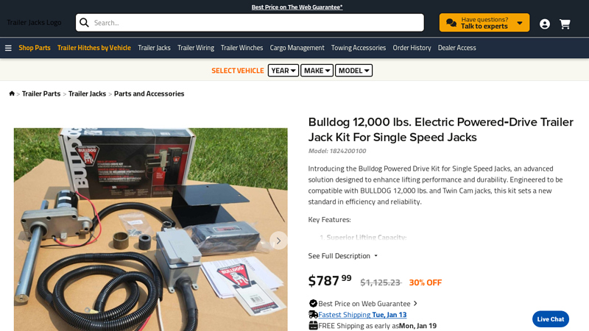Open the YEAR vehicle dropdown

pos(283,71)
